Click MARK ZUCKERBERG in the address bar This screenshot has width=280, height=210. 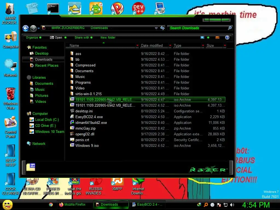click(x=68, y=28)
